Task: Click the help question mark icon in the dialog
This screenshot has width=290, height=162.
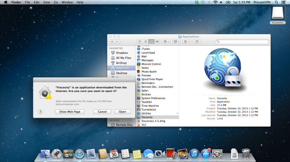Action: [41, 112]
